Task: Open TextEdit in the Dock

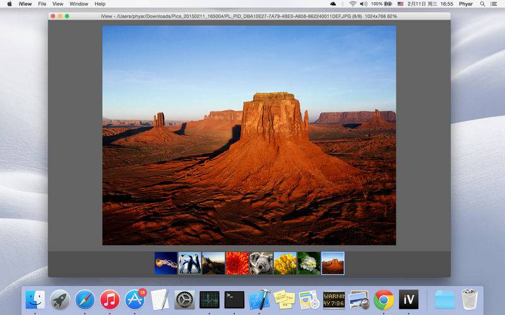Action: tap(160, 300)
